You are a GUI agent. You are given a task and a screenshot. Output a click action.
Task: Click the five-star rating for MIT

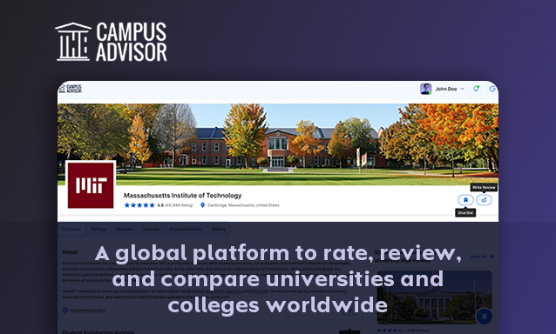tap(139, 205)
